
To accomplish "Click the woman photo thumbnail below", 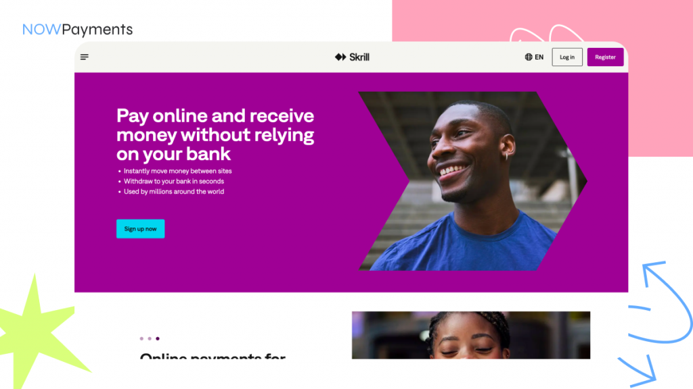I will [x=471, y=335].
